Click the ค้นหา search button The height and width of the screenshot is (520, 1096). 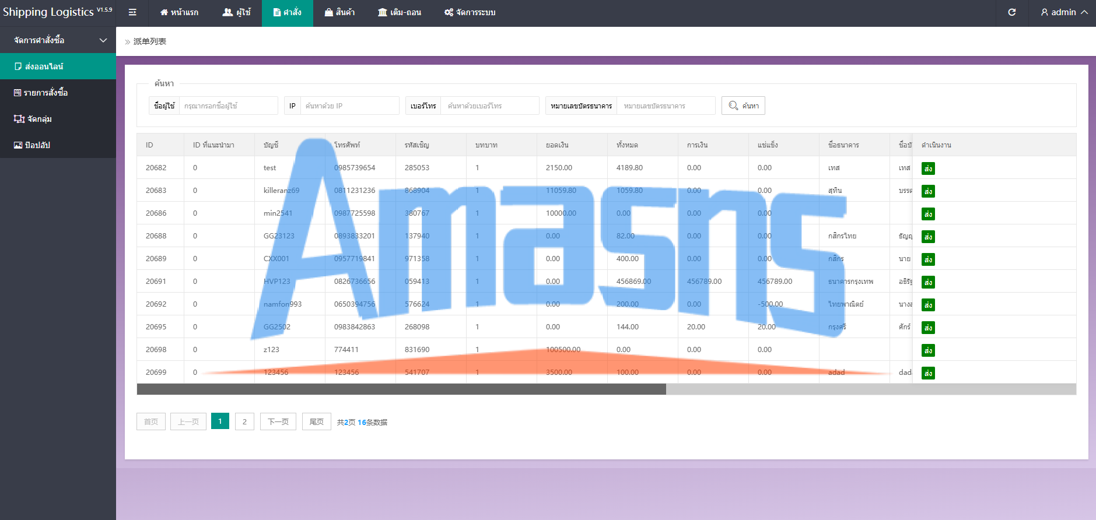[x=743, y=106]
